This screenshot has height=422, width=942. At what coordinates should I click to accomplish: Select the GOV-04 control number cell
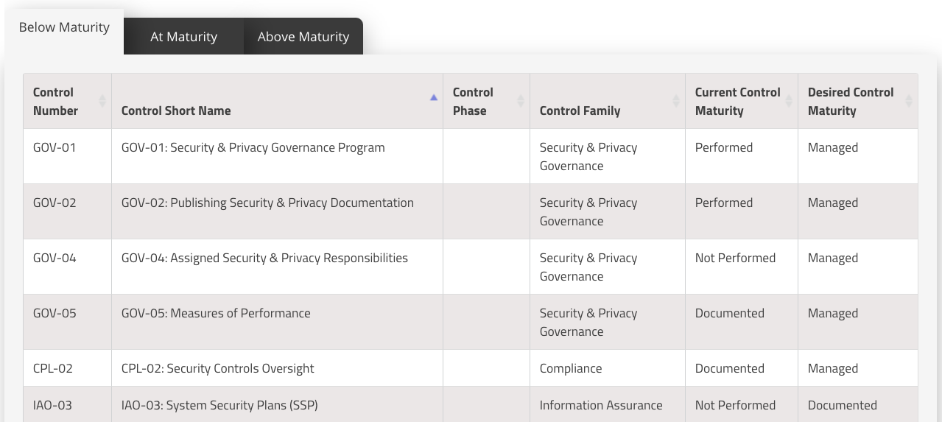(68, 267)
